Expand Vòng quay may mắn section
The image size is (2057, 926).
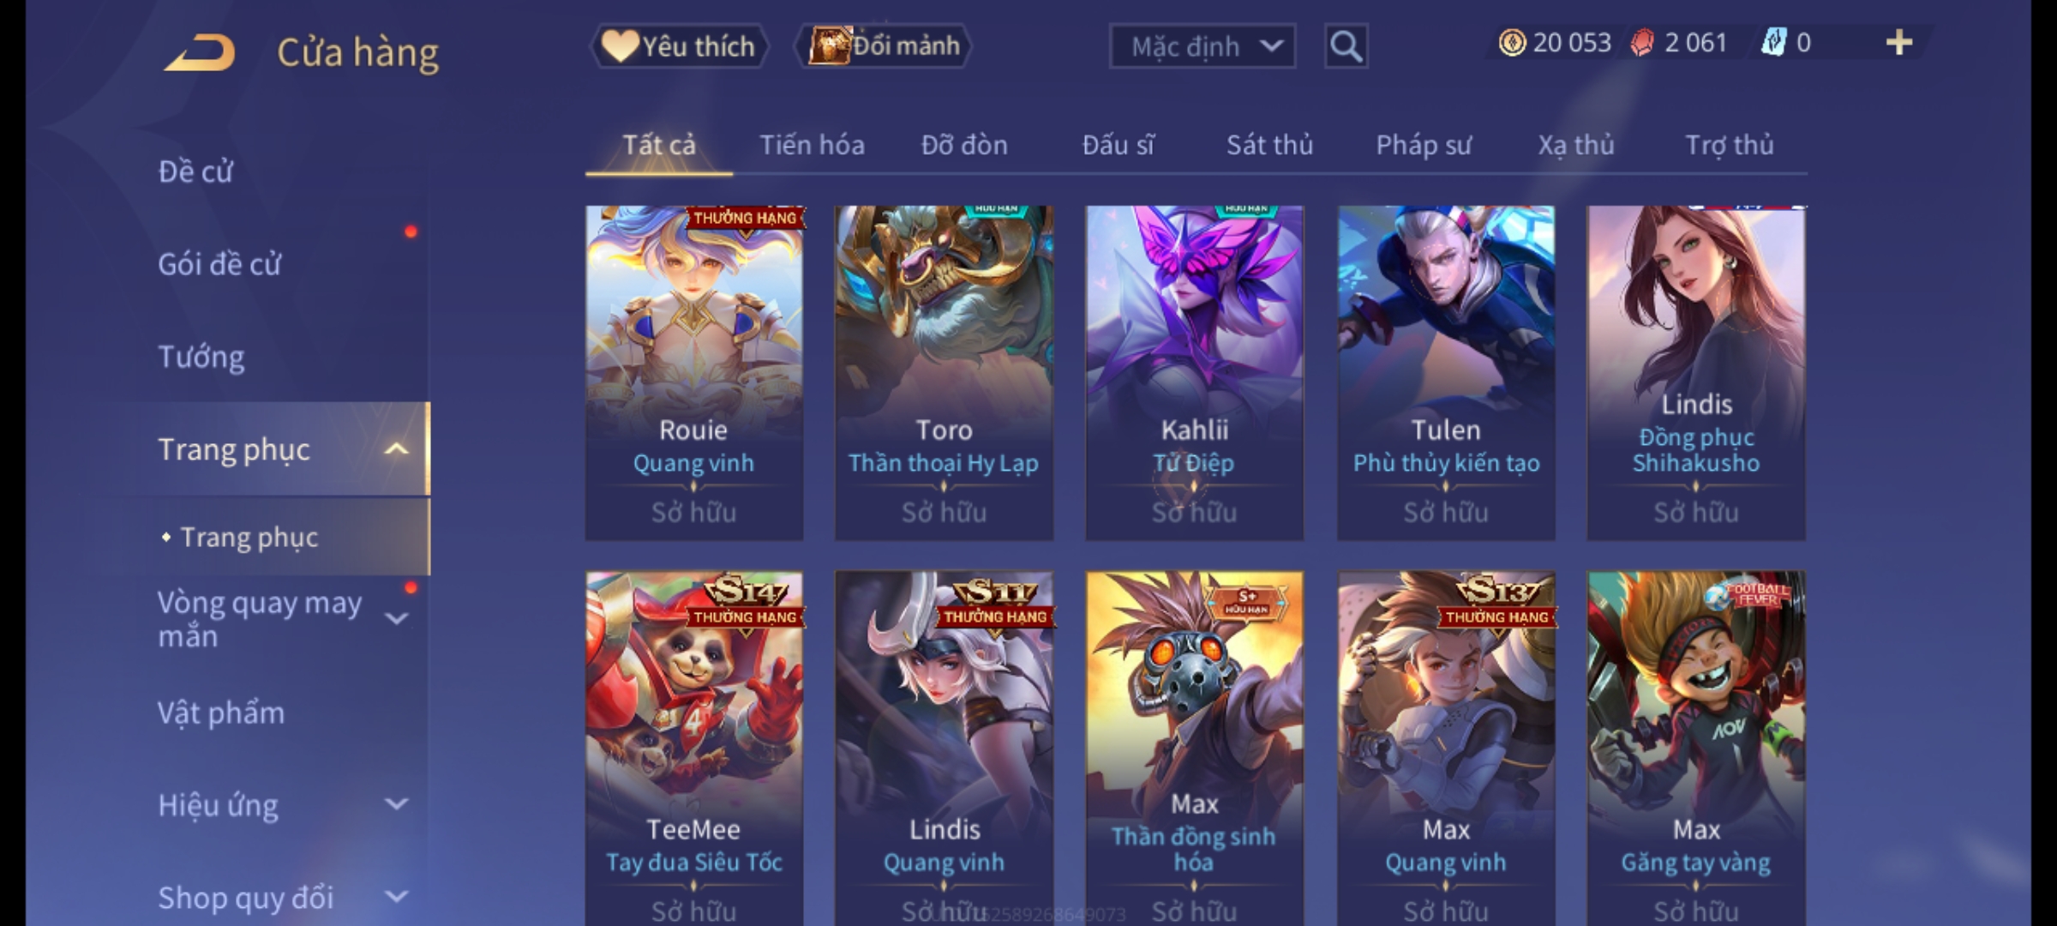click(396, 618)
